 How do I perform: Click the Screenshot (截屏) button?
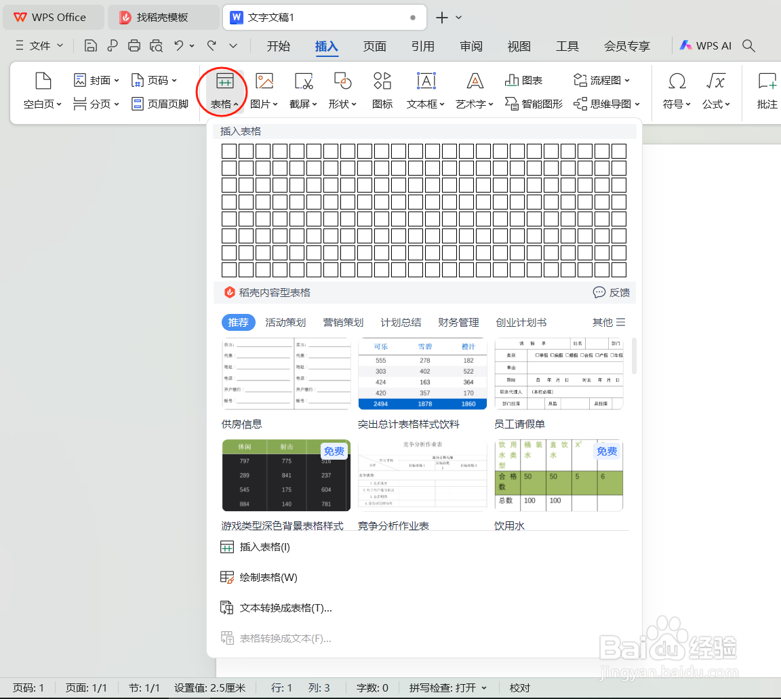point(303,91)
